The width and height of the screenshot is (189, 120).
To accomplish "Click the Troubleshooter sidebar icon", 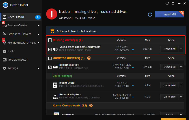I will [5, 60].
